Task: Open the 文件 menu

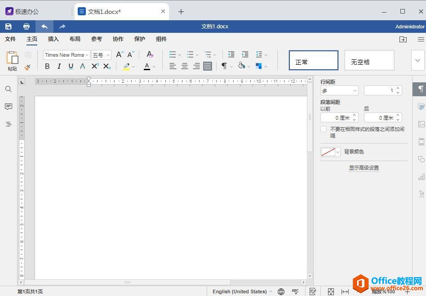Action: coord(10,39)
